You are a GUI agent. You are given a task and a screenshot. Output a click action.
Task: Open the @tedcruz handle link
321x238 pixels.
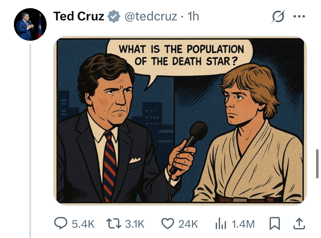tap(151, 16)
